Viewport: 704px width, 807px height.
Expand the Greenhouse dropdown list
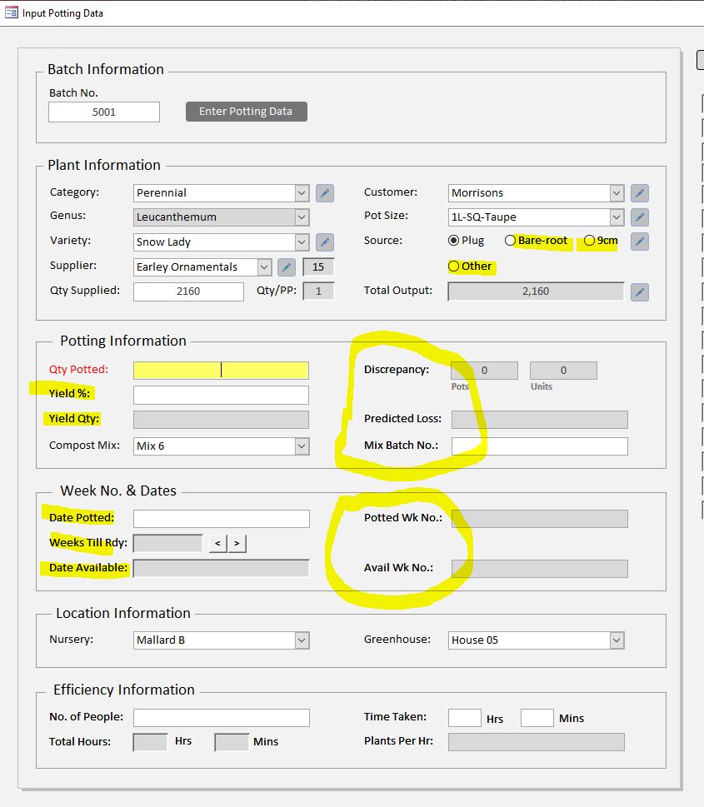616,640
